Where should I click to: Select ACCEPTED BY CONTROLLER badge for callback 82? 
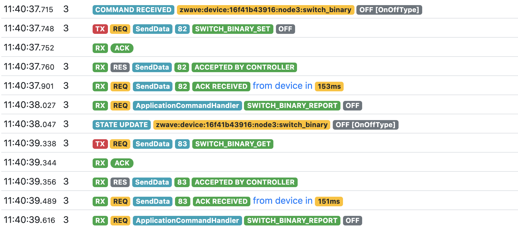pos(244,67)
